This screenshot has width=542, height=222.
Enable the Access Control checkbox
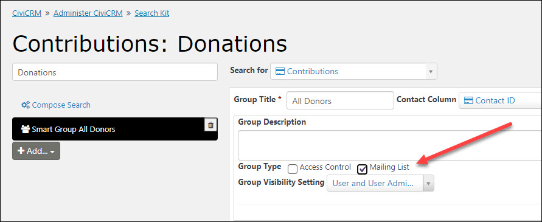pyautogui.click(x=293, y=168)
